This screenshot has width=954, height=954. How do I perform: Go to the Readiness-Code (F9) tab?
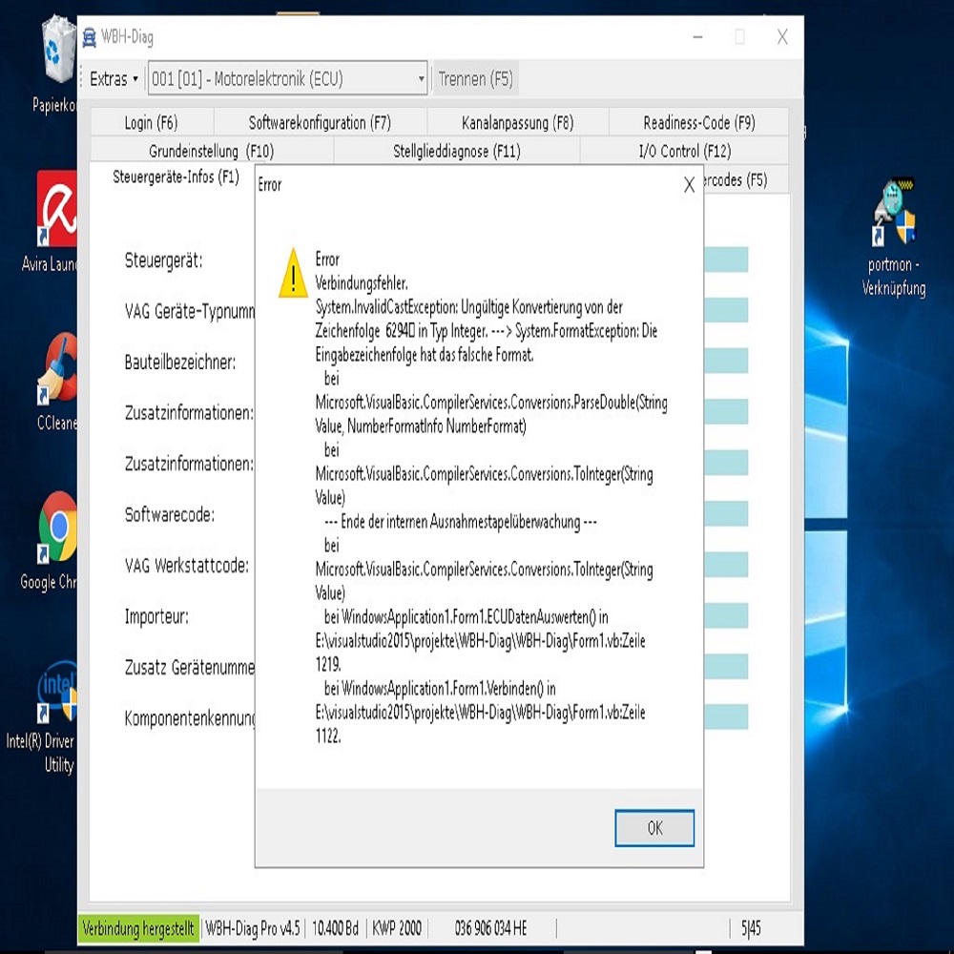point(698,123)
